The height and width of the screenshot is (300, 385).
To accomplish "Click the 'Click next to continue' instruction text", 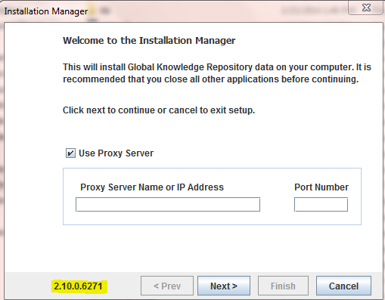I will pyautogui.click(x=159, y=110).
